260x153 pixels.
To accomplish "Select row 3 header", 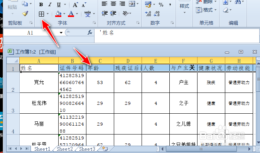I will [x=13, y=103].
